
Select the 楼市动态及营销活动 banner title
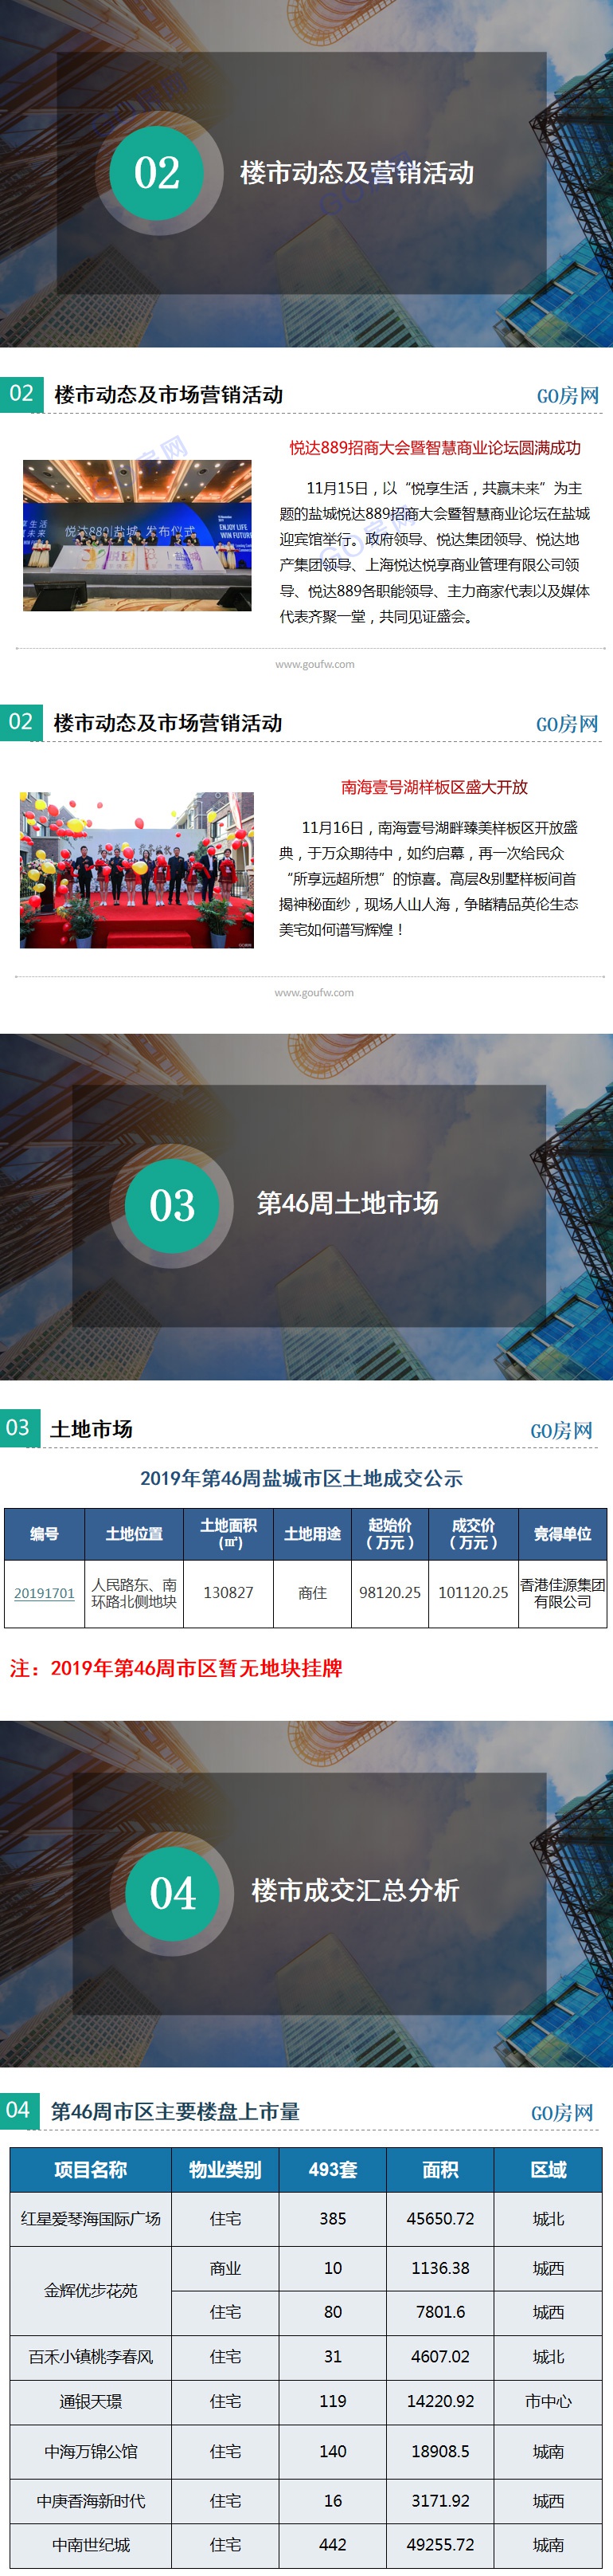[x=357, y=173]
